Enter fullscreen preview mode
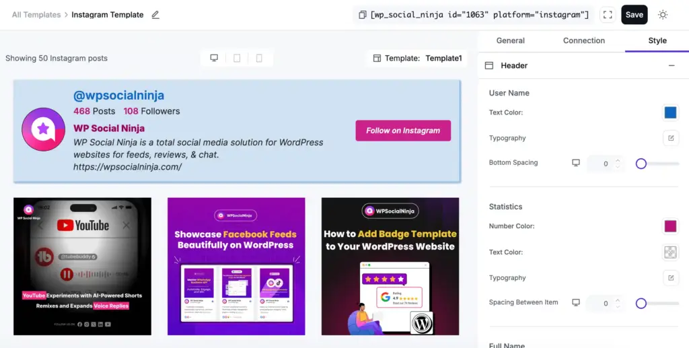Screen dimensions: 689x348 (x=608, y=15)
